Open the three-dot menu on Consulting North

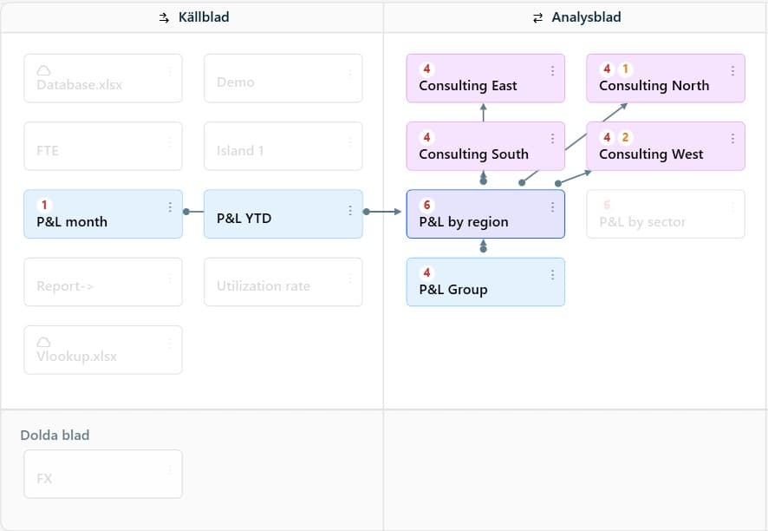click(x=733, y=71)
